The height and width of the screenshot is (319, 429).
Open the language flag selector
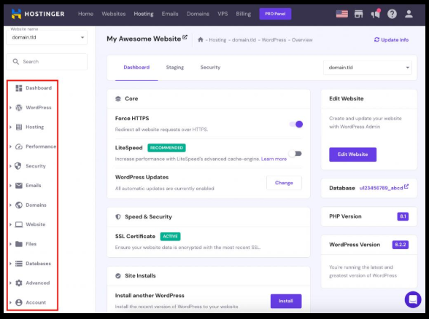coord(341,14)
